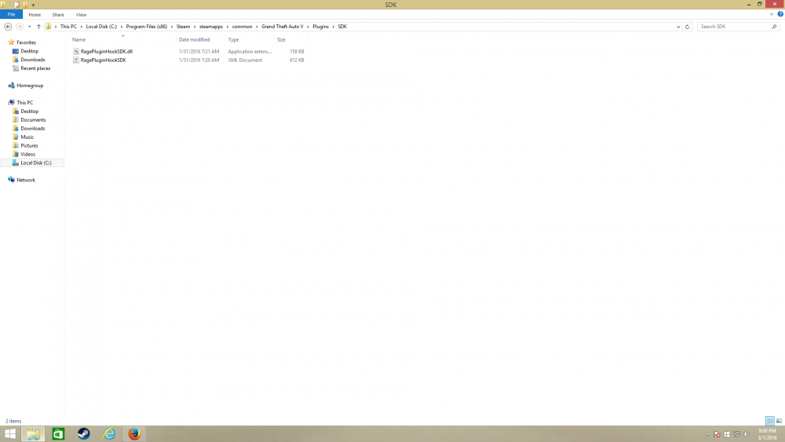
Task: Navigate to the 'Steam' breadcrumb
Action: point(183,27)
